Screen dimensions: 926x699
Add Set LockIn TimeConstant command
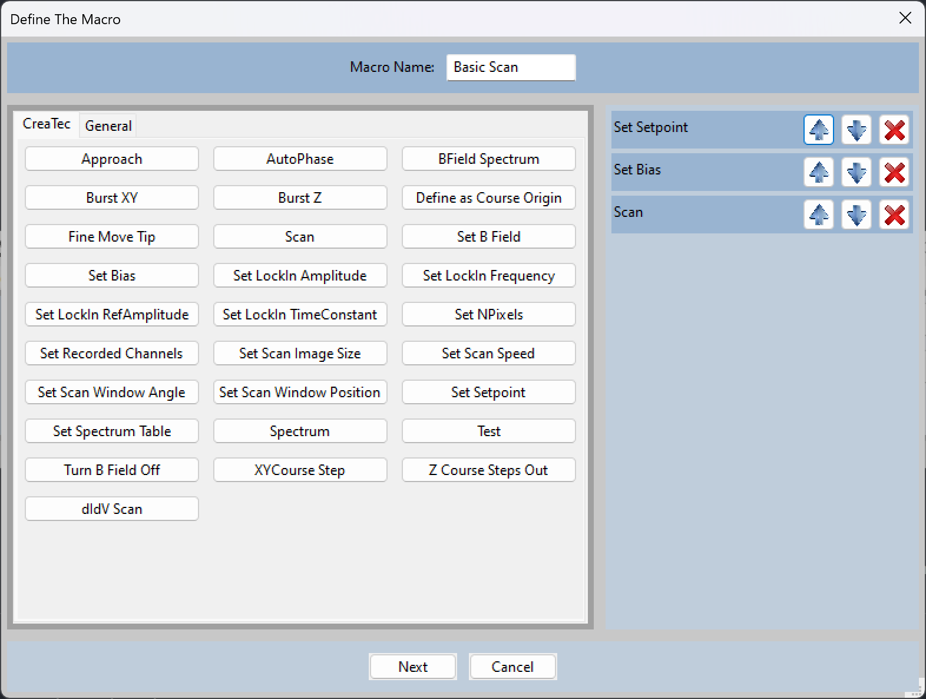[300, 315]
